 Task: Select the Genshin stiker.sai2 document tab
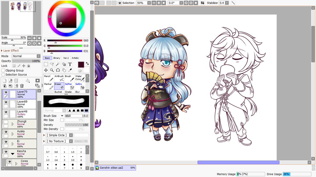coord(115,168)
